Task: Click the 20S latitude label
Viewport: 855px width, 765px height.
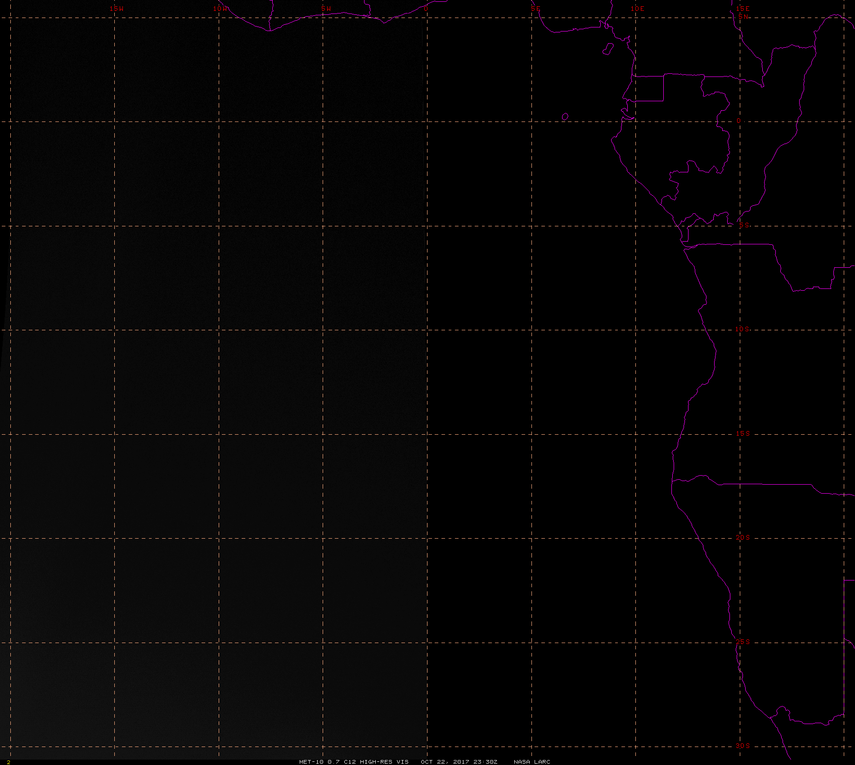Action: 743,537
